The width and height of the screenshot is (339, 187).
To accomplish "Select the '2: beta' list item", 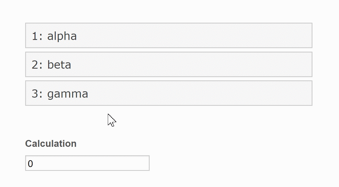I will 169,64.
